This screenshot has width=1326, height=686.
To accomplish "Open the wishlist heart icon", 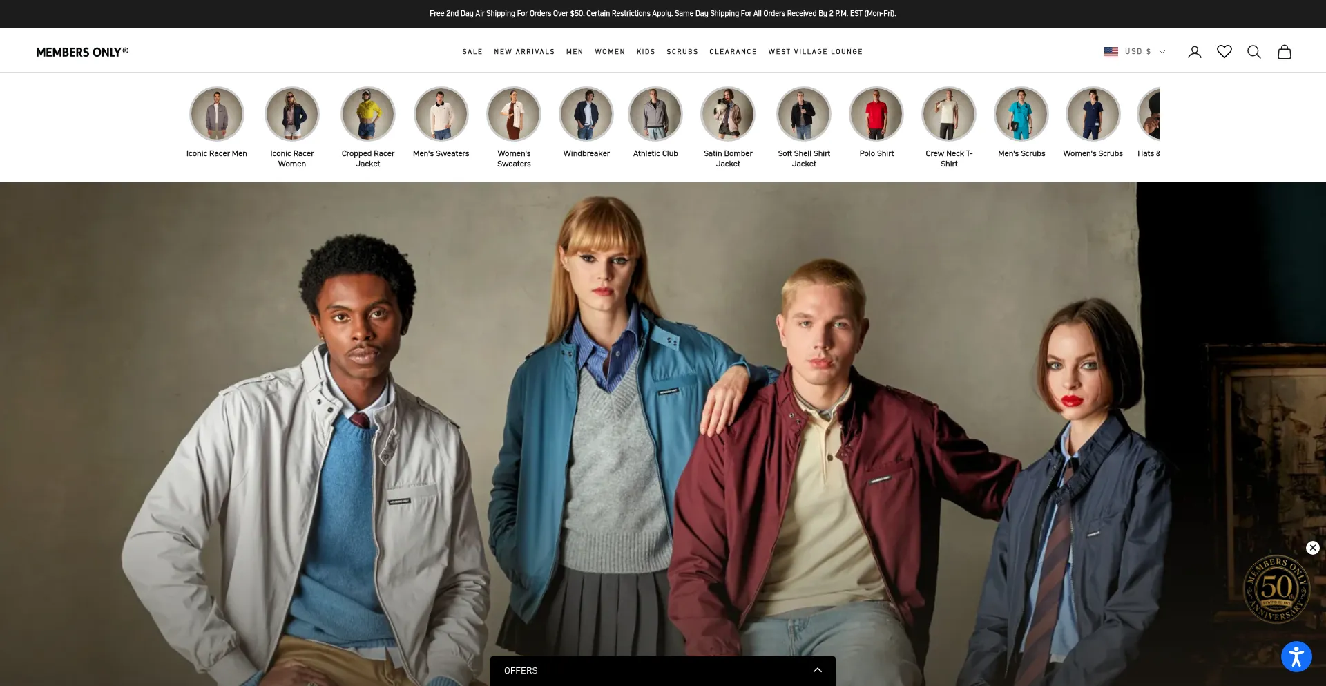I will coord(1224,52).
